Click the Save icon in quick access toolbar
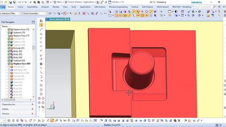226x127 pixels. click(x=11, y=2)
